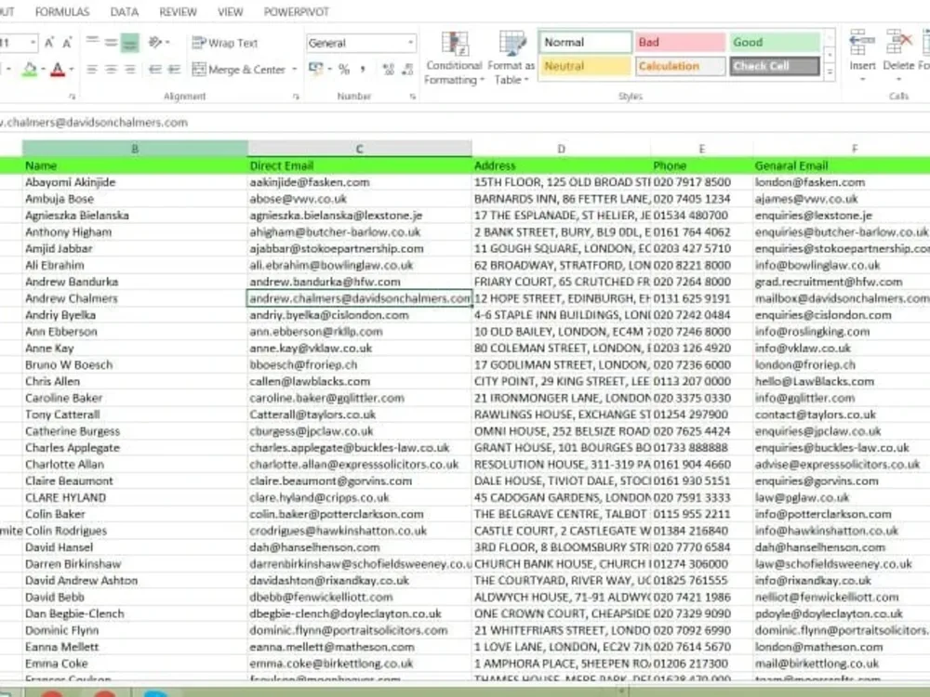Select column D header
930x697 pixels.
coord(561,149)
